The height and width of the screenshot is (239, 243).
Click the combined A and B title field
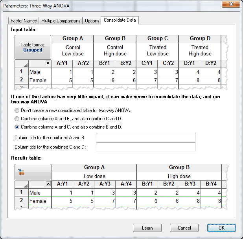(x=145, y=137)
